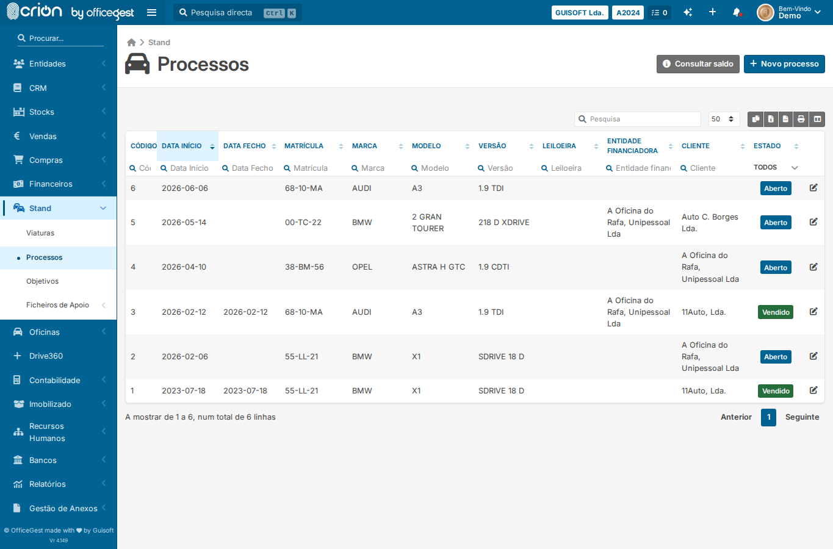Viewport: 833px width, 549px height.
Task: Click the home breadcrumb icon
Action: tap(131, 42)
